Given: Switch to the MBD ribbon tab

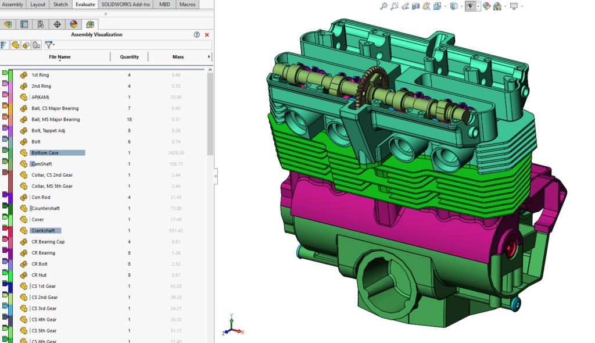Looking at the screenshot, I should pyautogui.click(x=164, y=5).
